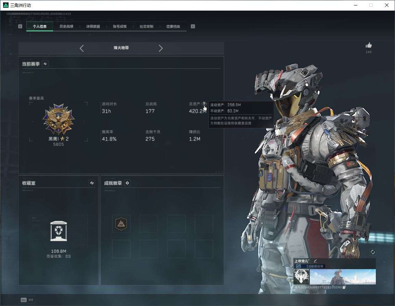Select the first empty badge slot, bottom row
The width and height of the screenshot is (395, 306).
coord(121,249)
